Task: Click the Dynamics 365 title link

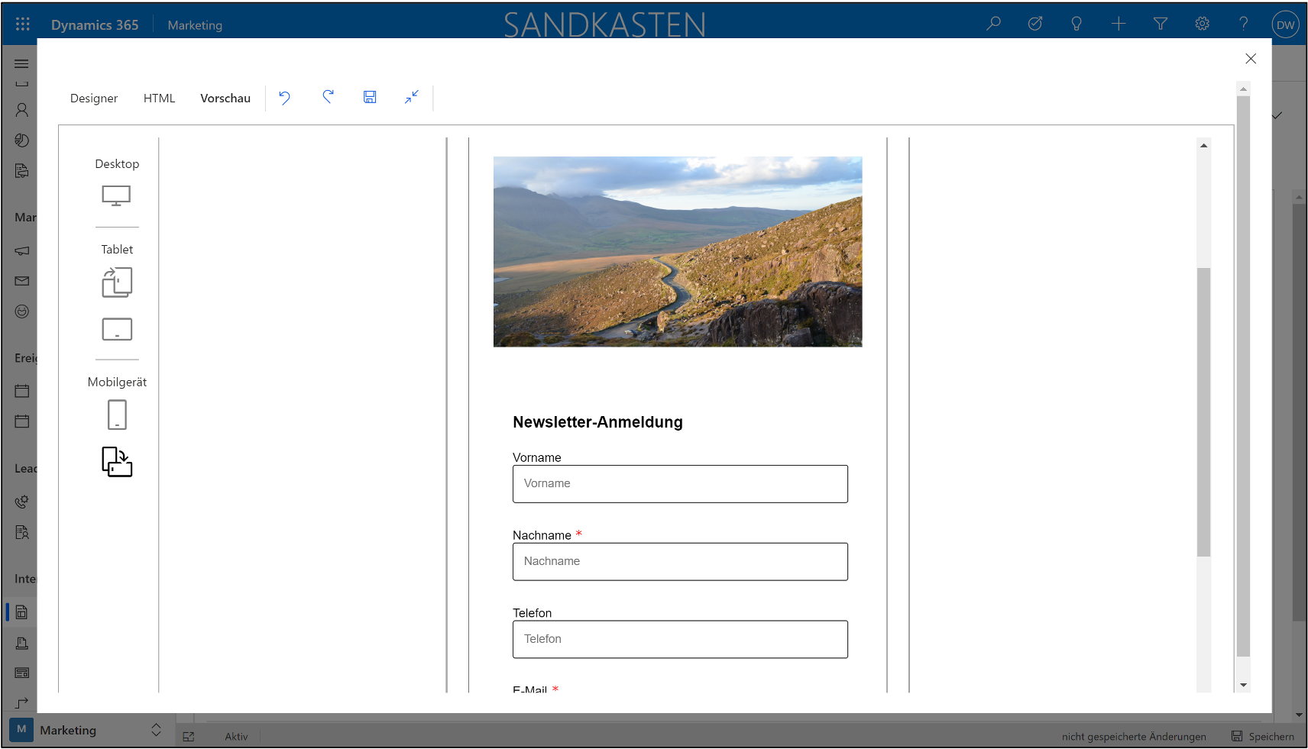Action: click(95, 24)
